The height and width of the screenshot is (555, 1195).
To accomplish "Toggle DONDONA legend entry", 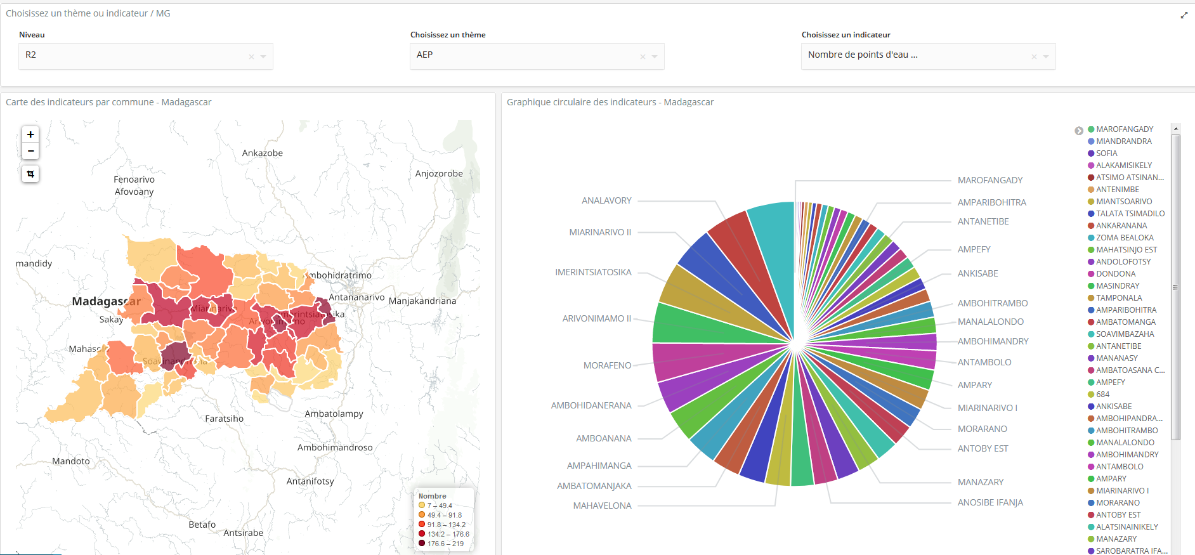I will (1111, 274).
